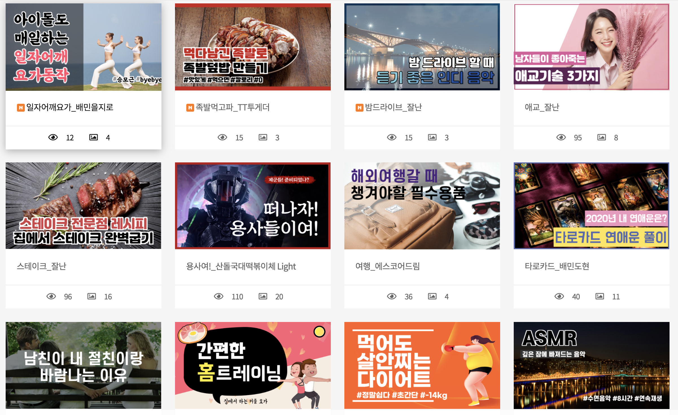Click the eye view icon on 애교_잘난 card

561,137
